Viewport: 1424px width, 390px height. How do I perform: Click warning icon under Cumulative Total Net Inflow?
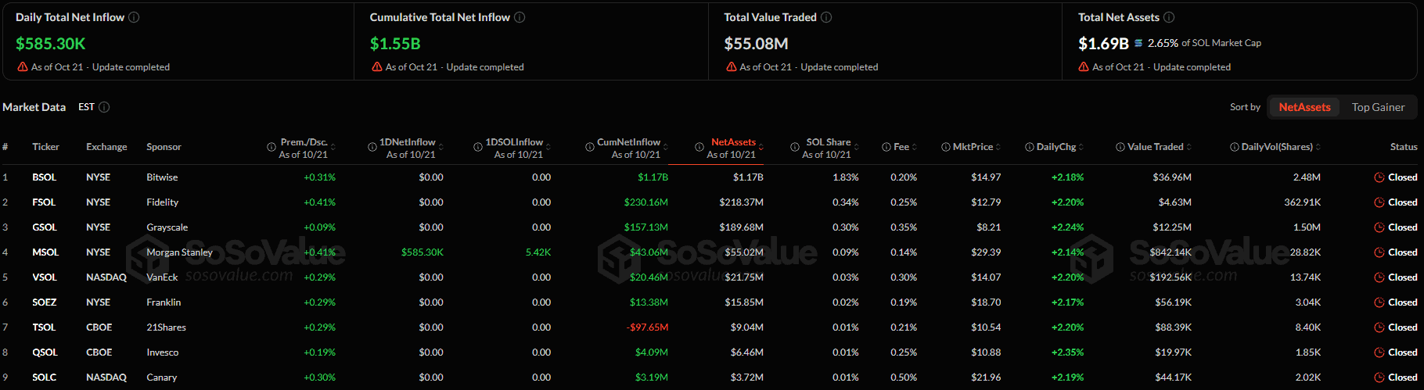click(x=377, y=67)
